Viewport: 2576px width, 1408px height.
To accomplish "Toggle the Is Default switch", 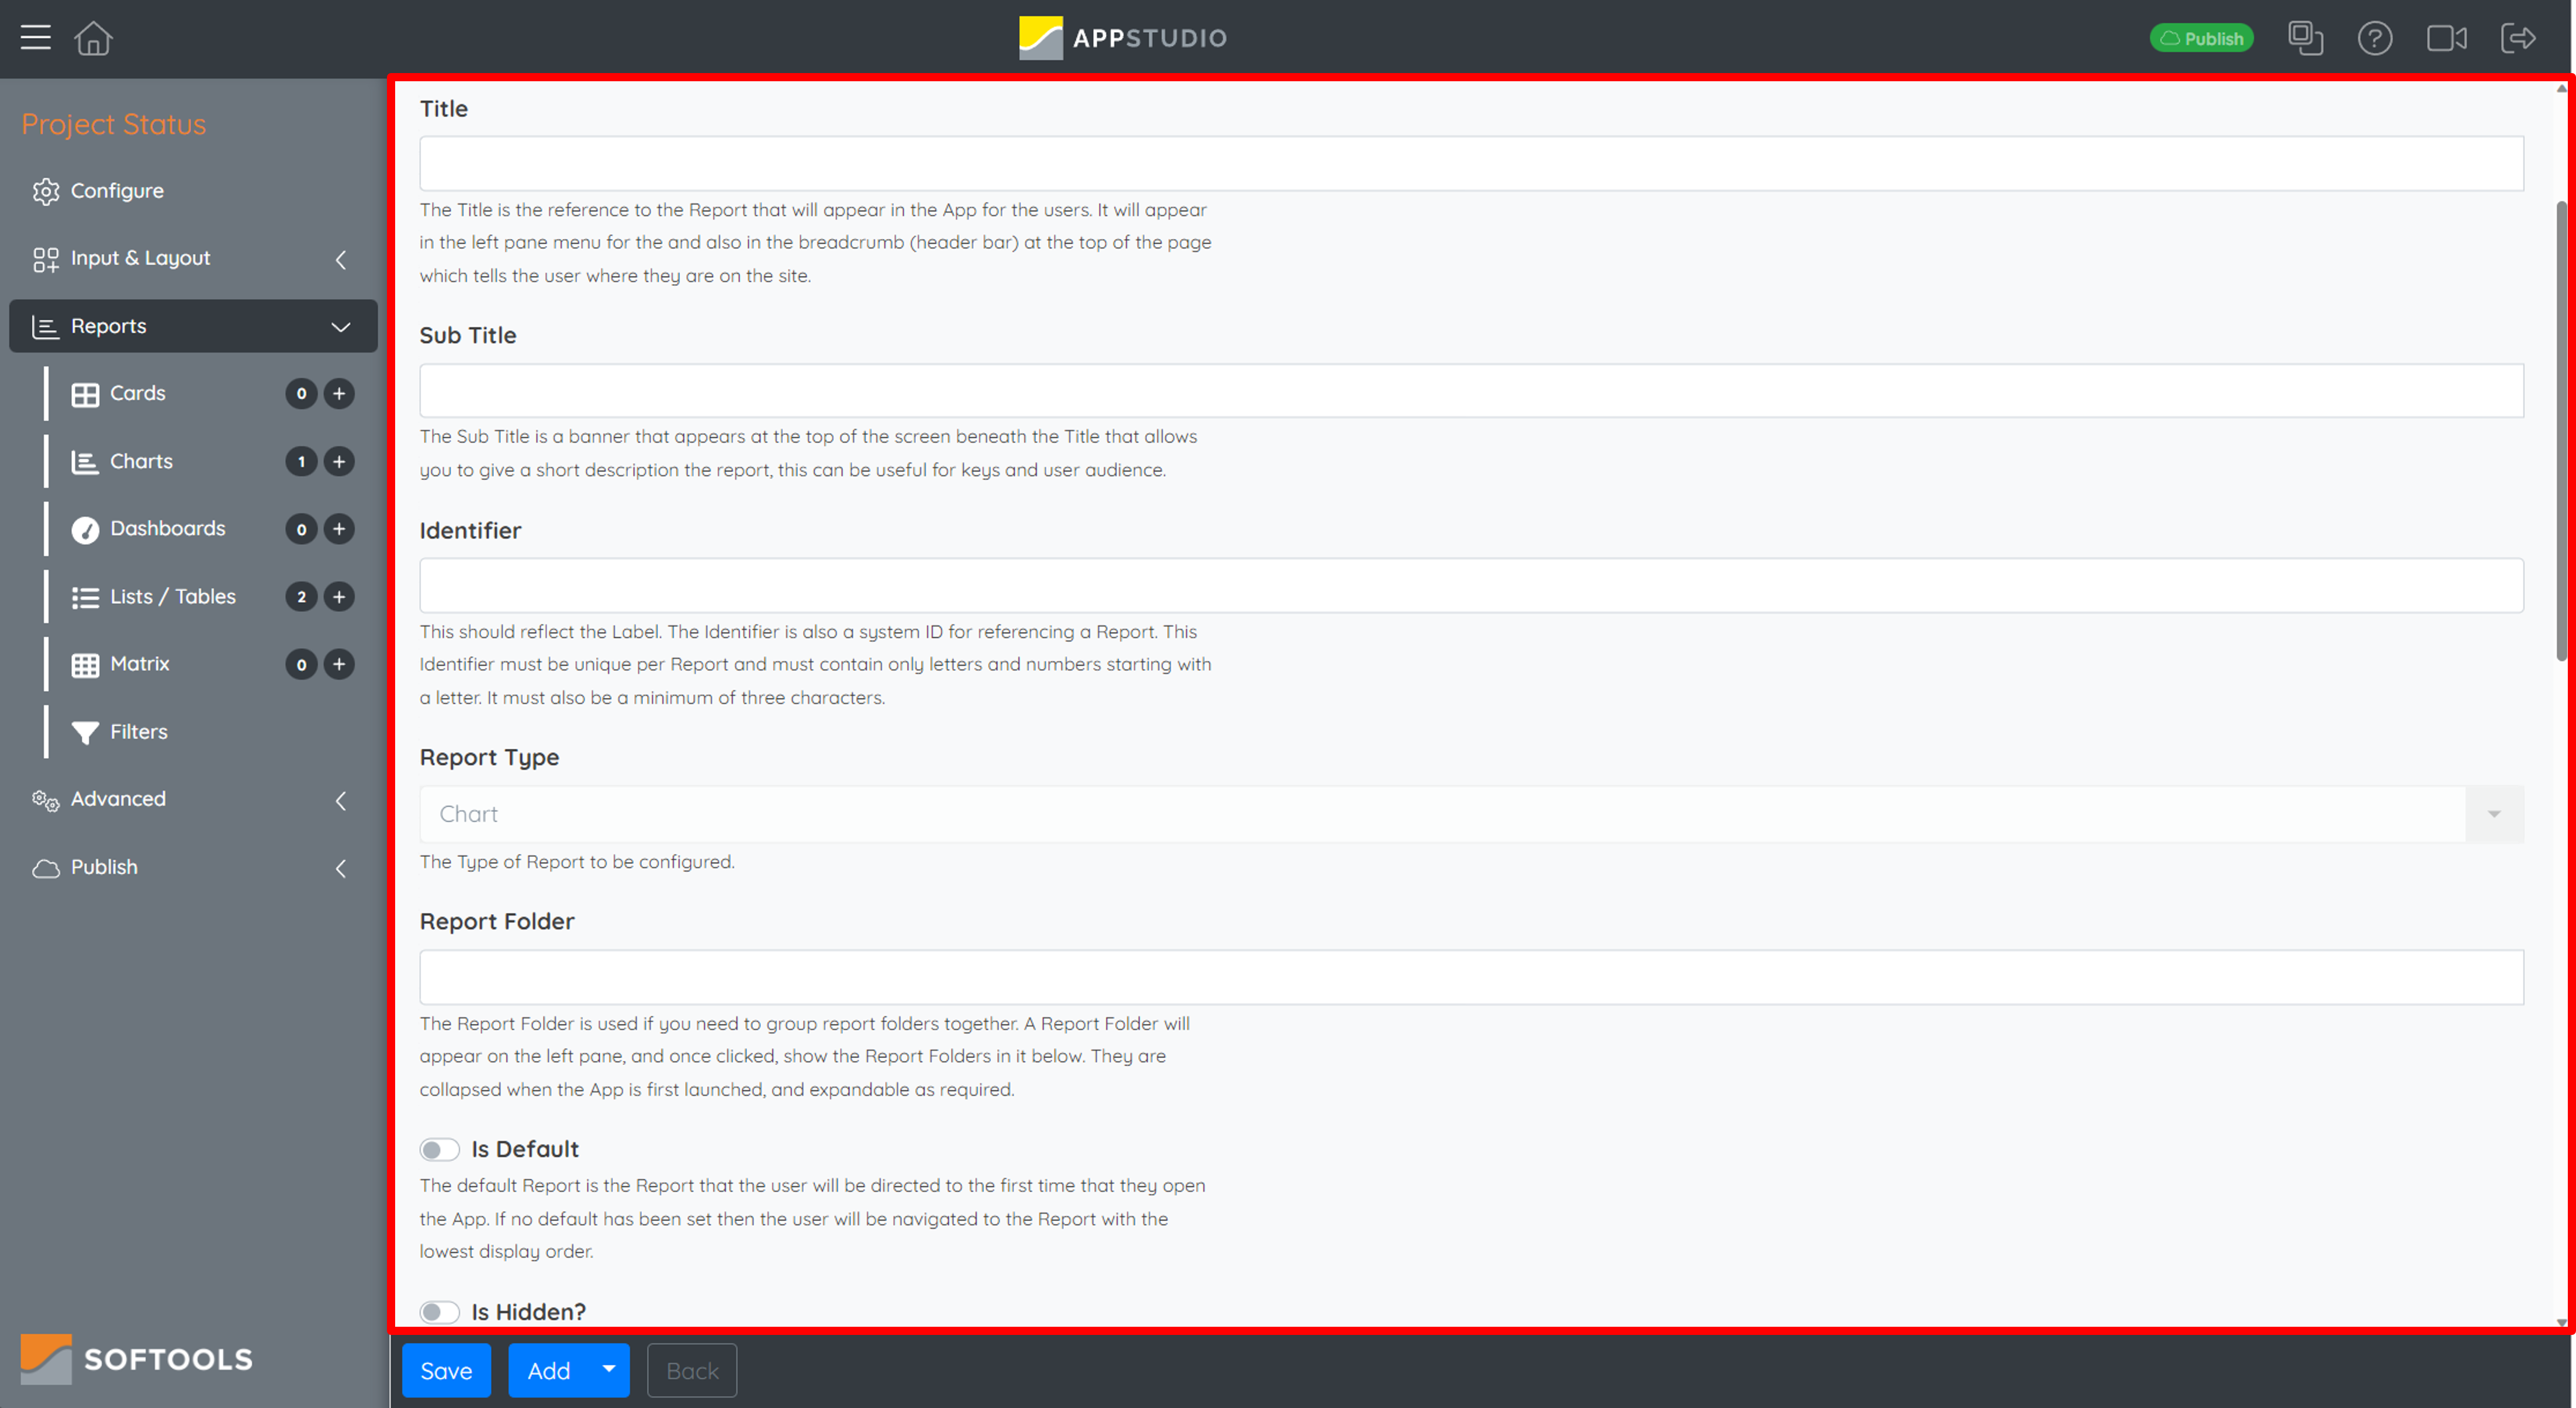I will (x=439, y=1150).
